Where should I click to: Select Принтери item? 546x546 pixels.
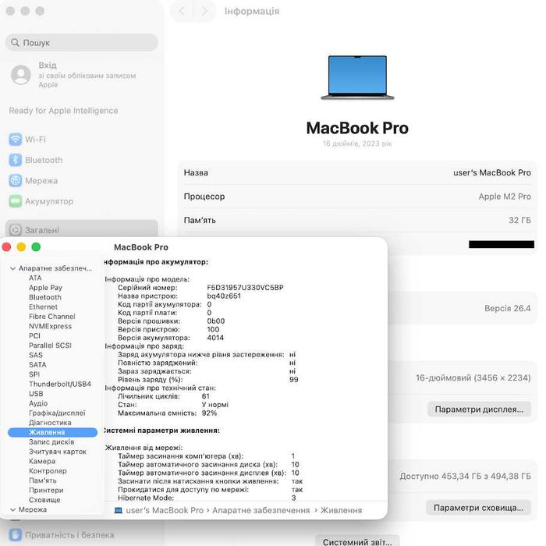(46, 490)
